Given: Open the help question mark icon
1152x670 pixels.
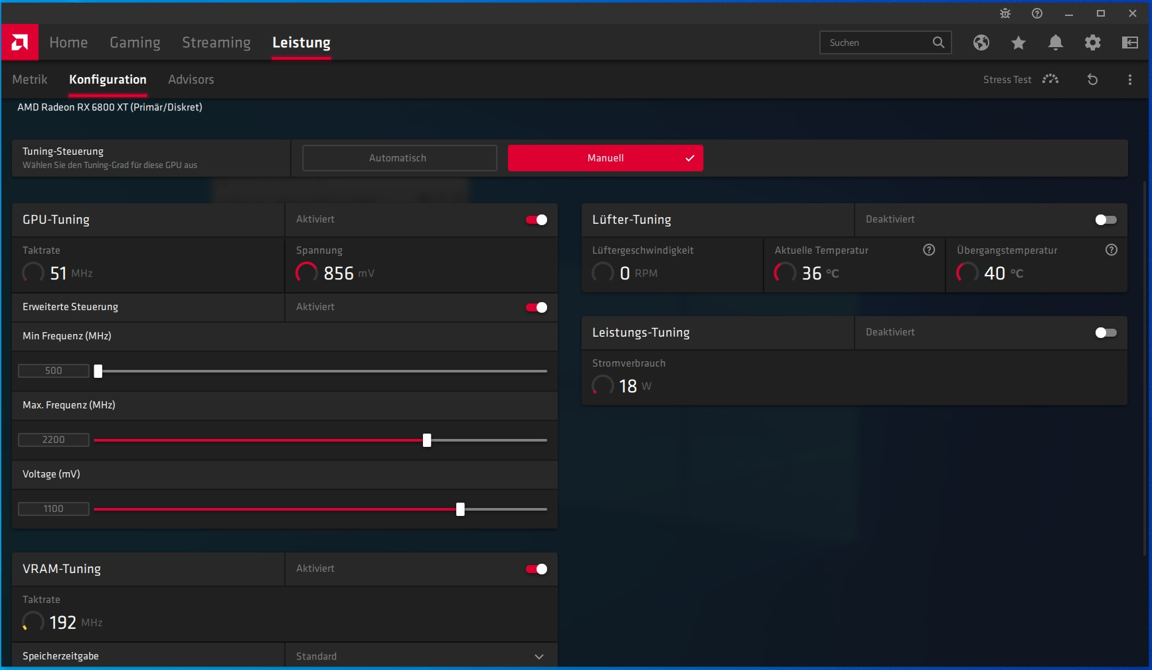Looking at the screenshot, I should [1037, 13].
